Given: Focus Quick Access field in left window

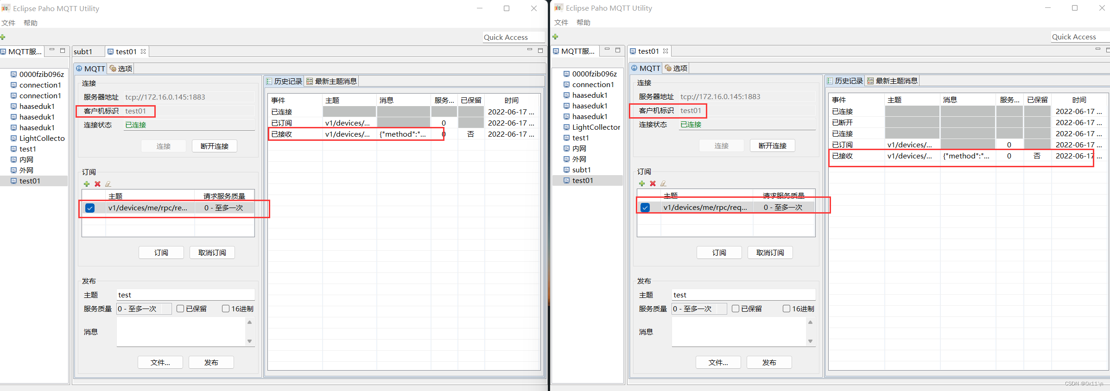Looking at the screenshot, I should [x=514, y=37].
